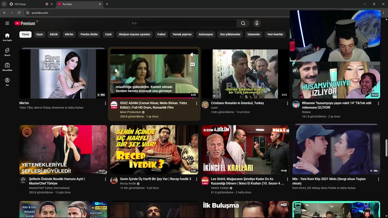The height and width of the screenshot is (218, 388).
Task: Open the DMAX Turkiye channel name link
Action: pos(220,188)
